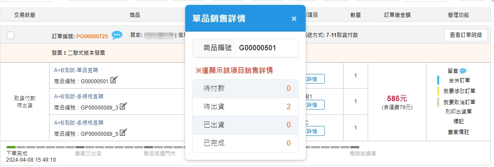The width and height of the screenshot is (494, 167).
Task: Select the 待出貨 count 2 in popup
Action: pos(289,107)
